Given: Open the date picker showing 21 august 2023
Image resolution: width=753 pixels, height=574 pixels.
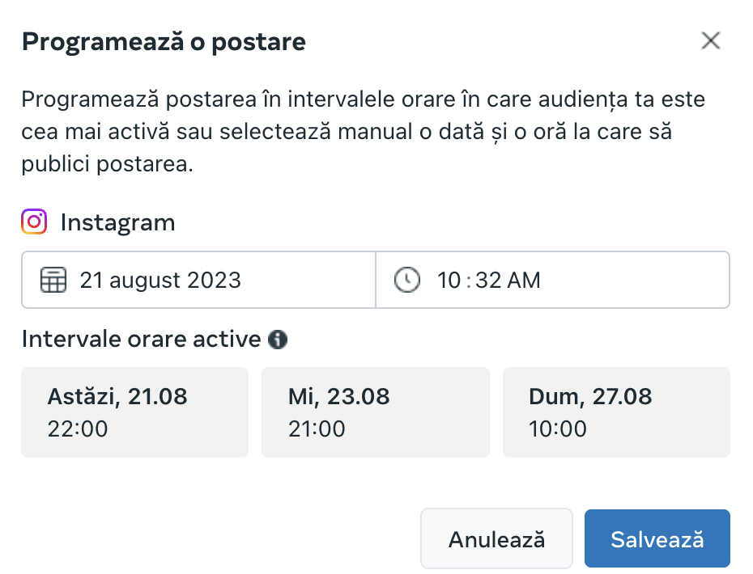Looking at the screenshot, I should pos(198,280).
